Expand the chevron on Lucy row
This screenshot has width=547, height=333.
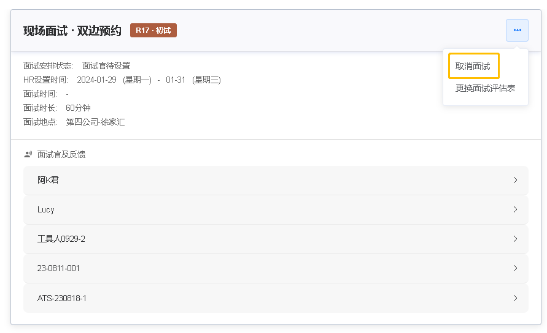click(x=515, y=209)
